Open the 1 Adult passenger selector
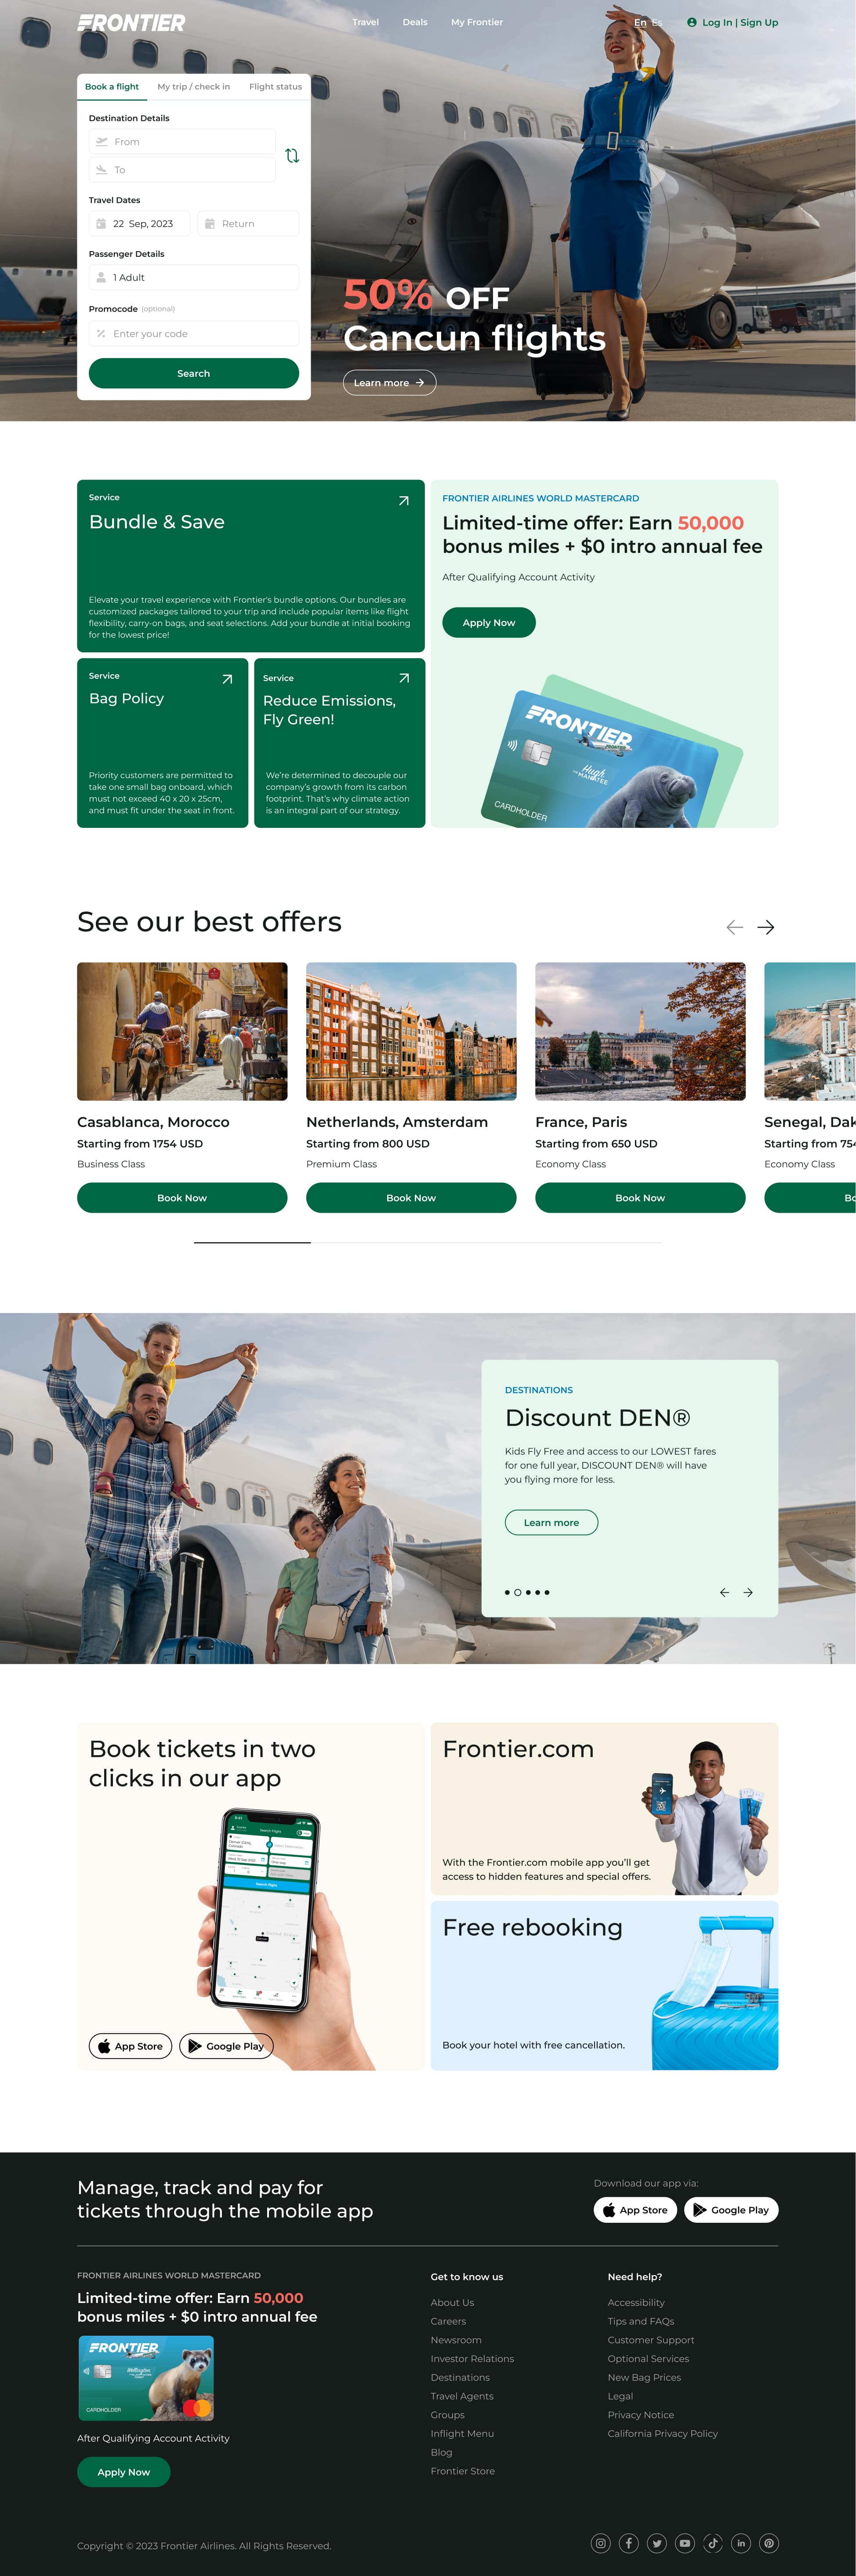This screenshot has width=856, height=2576. 194,277
